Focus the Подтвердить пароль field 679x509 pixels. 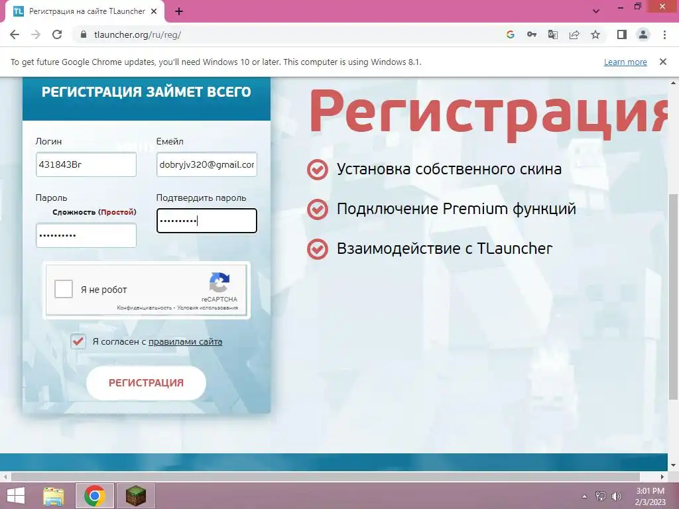(207, 221)
